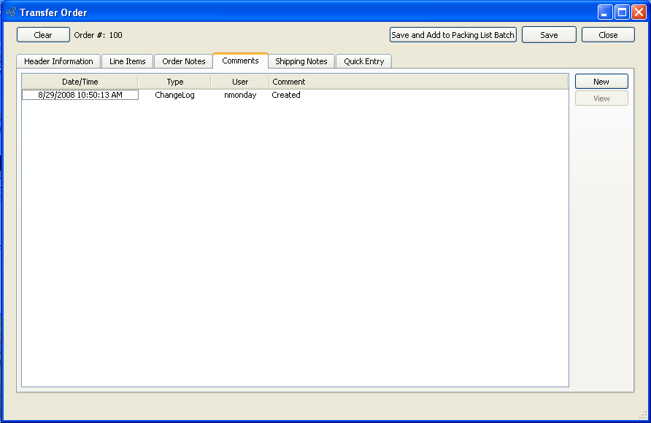651x423 pixels.
Task: Sort by the Type column header
Action: 174,82
